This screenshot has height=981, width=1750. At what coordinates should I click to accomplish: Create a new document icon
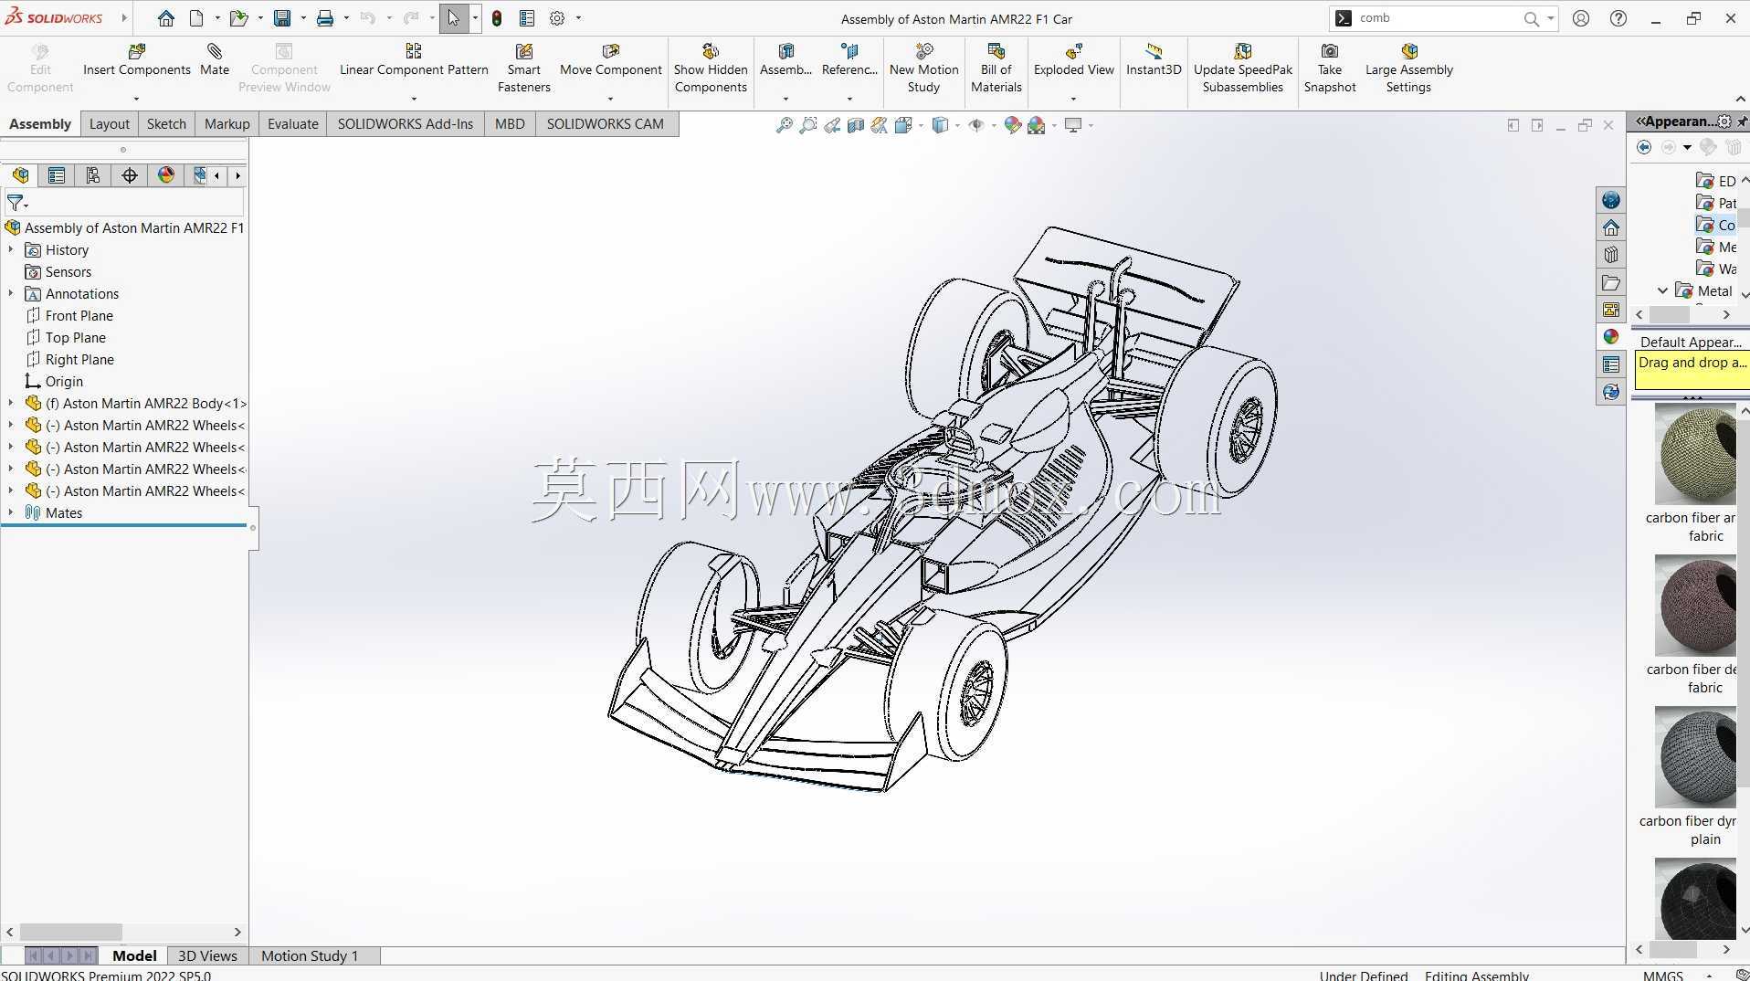196,18
